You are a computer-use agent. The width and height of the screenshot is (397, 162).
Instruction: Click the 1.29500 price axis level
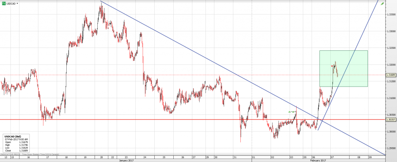[390, 148]
